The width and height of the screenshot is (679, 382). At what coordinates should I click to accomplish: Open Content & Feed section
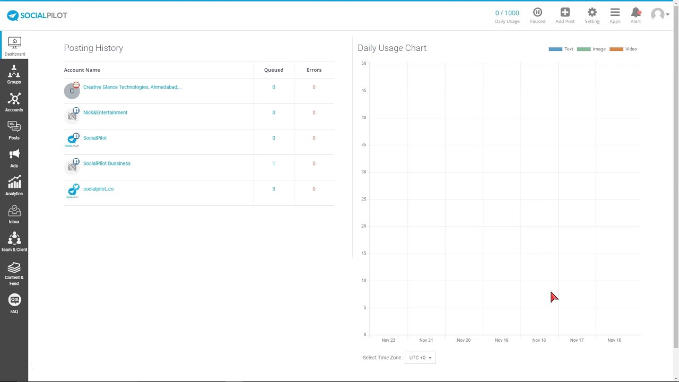click(14, 273)
